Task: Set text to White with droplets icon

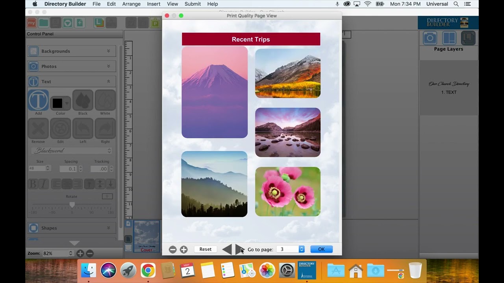Action: click(105, 100)
